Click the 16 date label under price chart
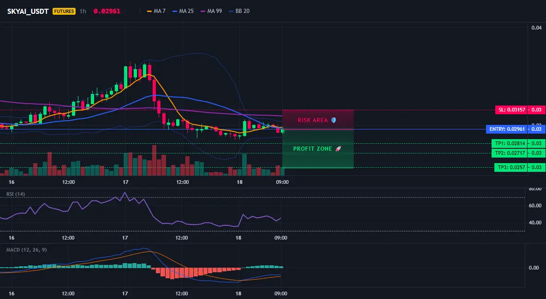This screenshot has height=299, width=546. 12,182
